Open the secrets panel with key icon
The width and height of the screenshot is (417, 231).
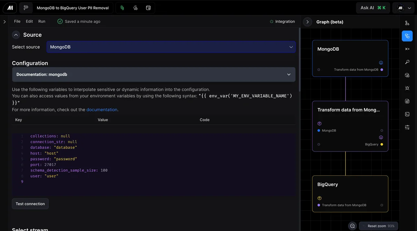pyautogui.click(x=407, y=62)
